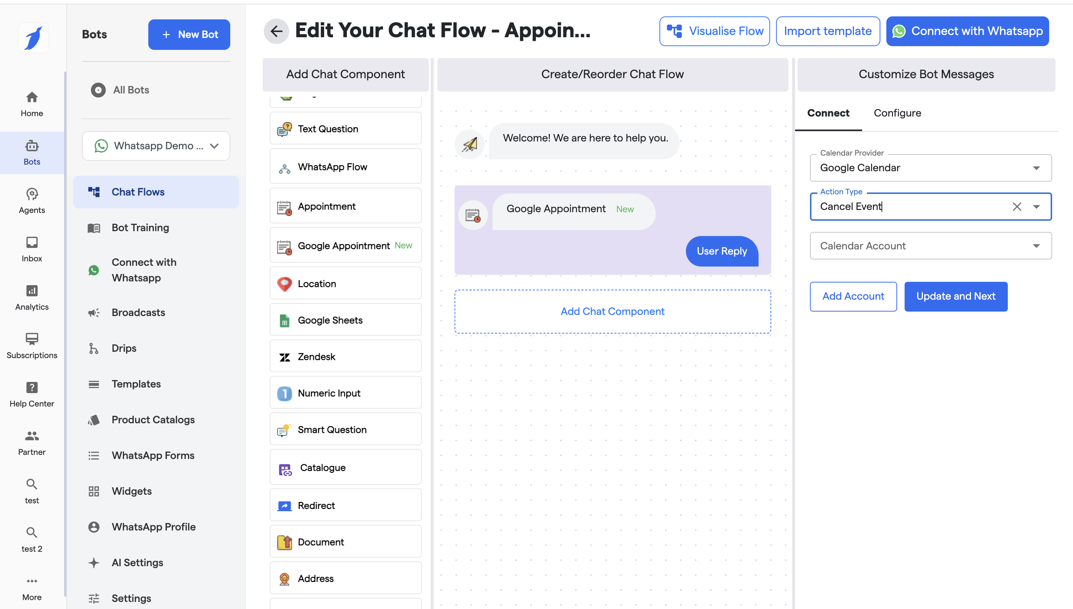Viewport: 1073px width, 609px height.
Task: Expand the Calendar Provider dropdown
Action: click(930, 168)
